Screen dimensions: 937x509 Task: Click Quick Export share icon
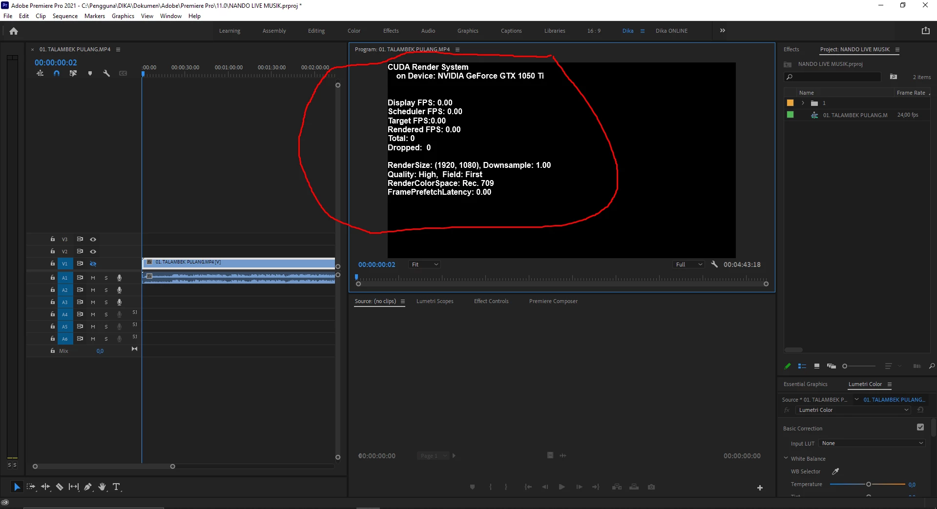[926, 30]
